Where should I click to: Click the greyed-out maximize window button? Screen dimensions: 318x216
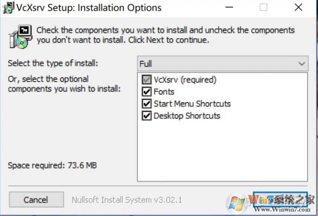point(263,8)
